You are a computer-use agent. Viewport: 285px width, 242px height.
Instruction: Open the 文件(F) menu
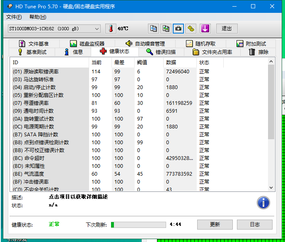tap(14, 17)
